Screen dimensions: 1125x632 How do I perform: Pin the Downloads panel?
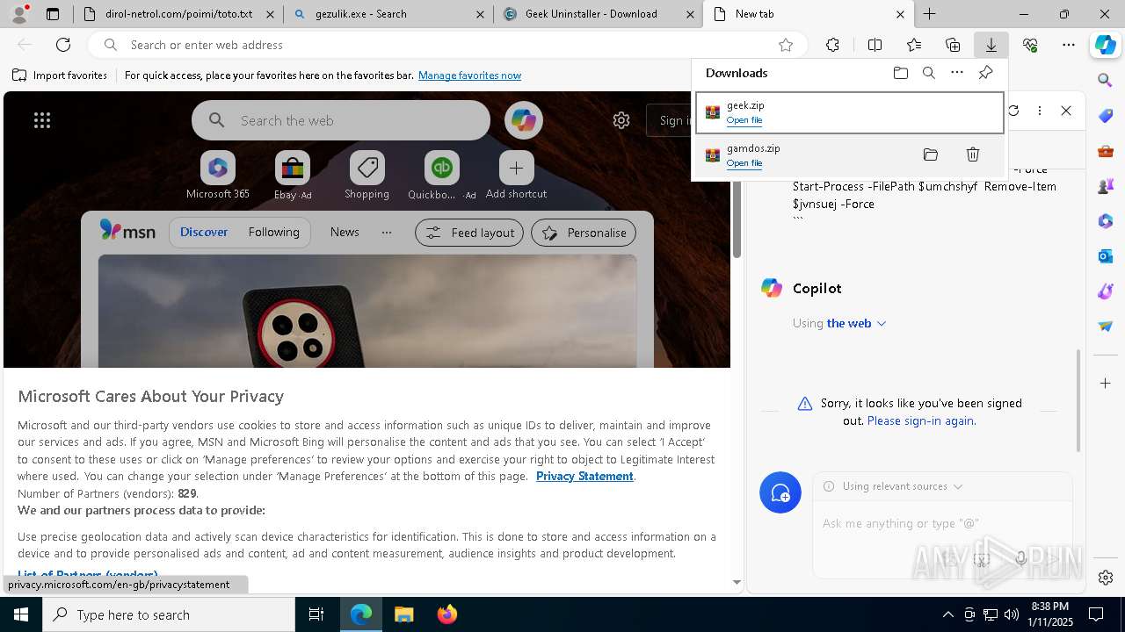point(985,73)
